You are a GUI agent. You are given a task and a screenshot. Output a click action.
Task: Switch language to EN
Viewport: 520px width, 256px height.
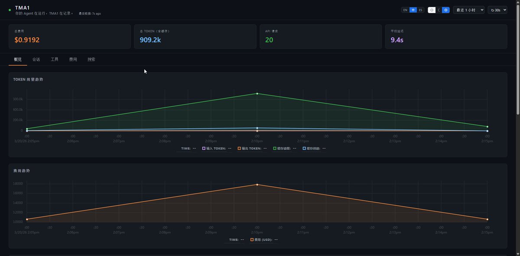click(405, 10)
